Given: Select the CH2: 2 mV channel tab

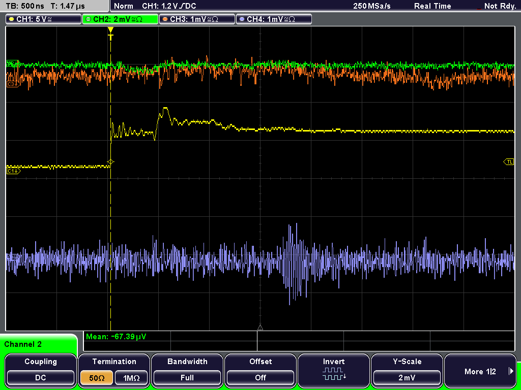Looking at the screenshot, I should point(120,19).
